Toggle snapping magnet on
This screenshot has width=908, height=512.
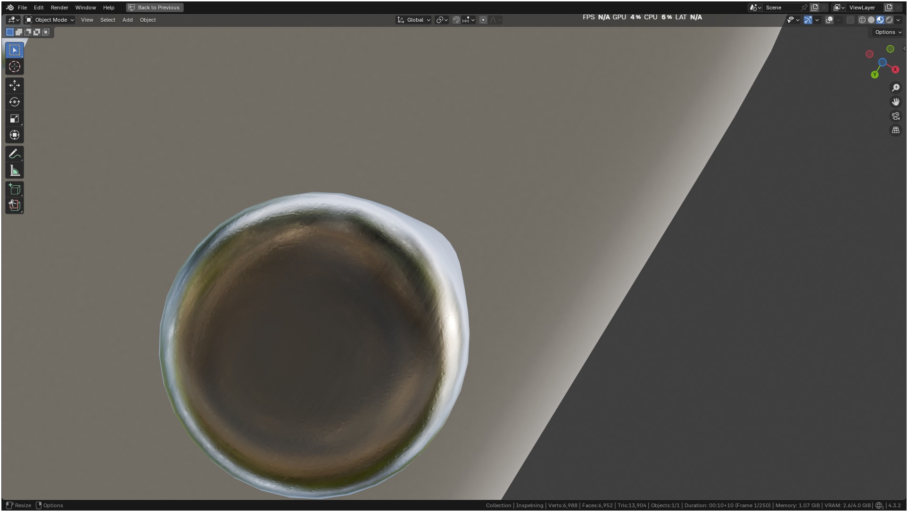[456, 20]
